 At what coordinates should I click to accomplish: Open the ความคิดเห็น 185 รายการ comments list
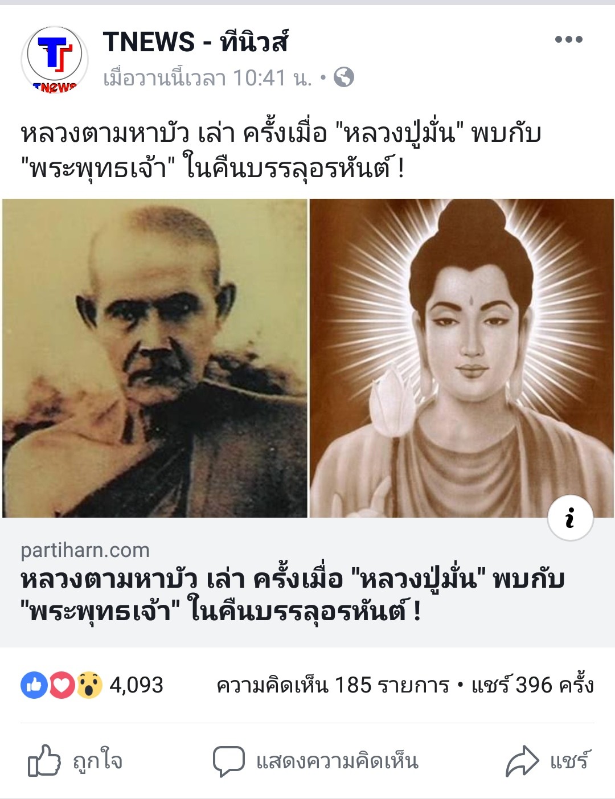pos(333,685)
